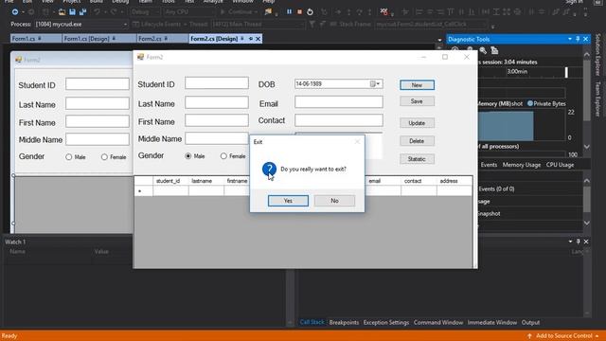Image resolution: width=606 pixels, height=341 pixels.
Task: Open the Immediate Window tab
Action: [492, 322]
